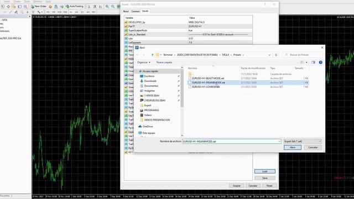Open the Organizar dropdown menu
The image size is (354, 199).
coord(144,62)
